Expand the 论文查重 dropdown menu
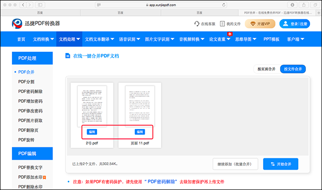 coord(219,39)
